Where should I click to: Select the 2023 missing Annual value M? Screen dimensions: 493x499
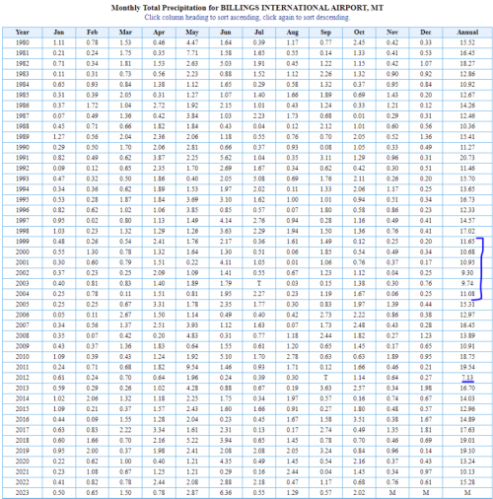click(467, 493)
